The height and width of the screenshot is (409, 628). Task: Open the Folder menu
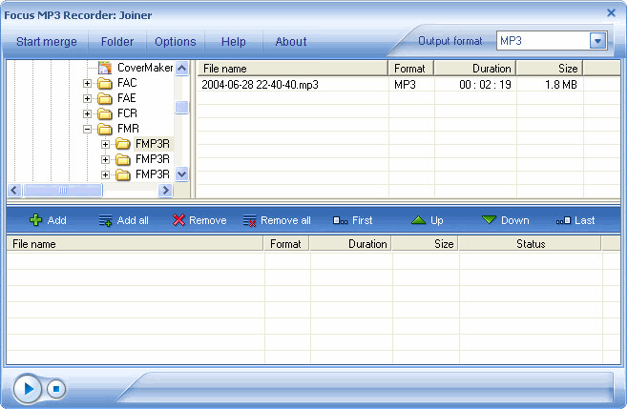pos(117,42)
